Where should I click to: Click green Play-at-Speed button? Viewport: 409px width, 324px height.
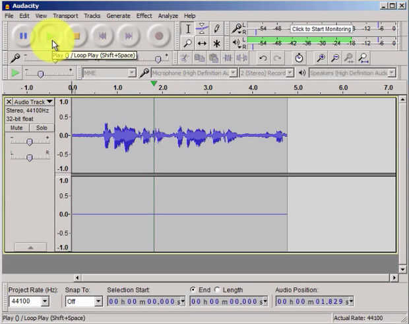[15, 73]
